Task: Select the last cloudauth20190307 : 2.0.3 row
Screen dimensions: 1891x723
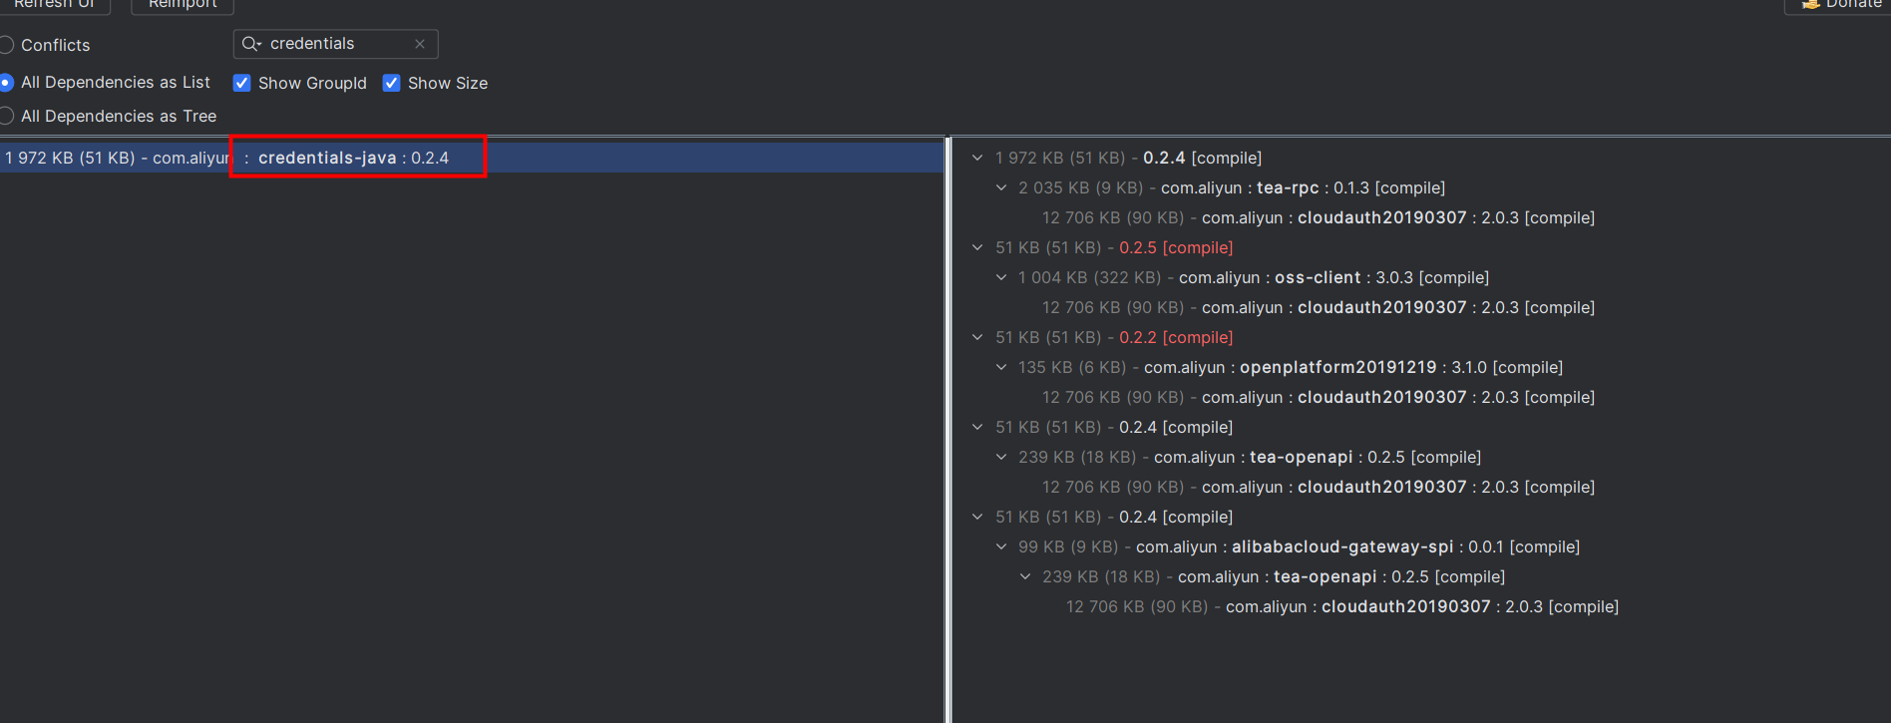Action: [1342, 606]
